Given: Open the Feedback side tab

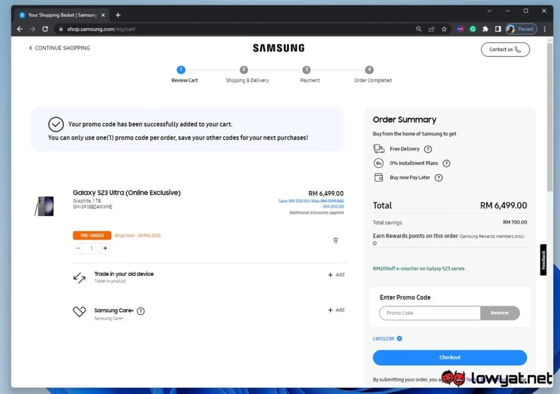Looking at the screenshot, I should [543, 260].
